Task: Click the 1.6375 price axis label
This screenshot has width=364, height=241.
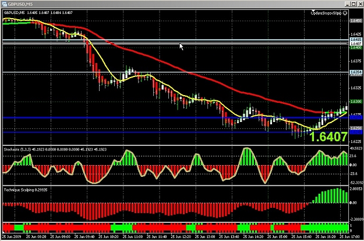Action: click(x=355, y=61)
